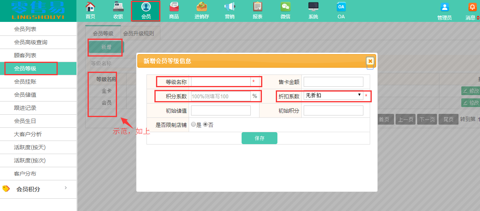Image resolution: width=480 pixels, height=211 pixels.
Task: Open the 系统 system monitor icon
Action: 313,8
